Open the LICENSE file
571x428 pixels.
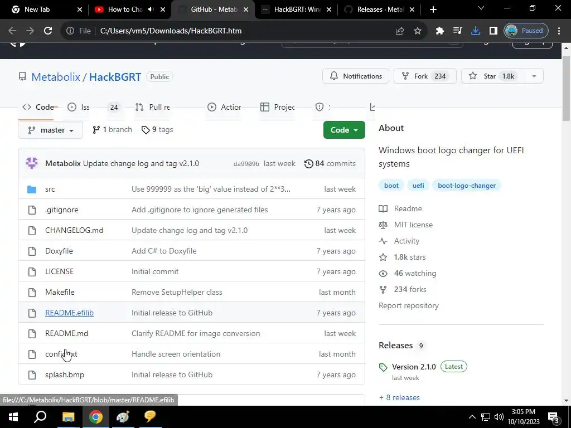pos(59,271)
